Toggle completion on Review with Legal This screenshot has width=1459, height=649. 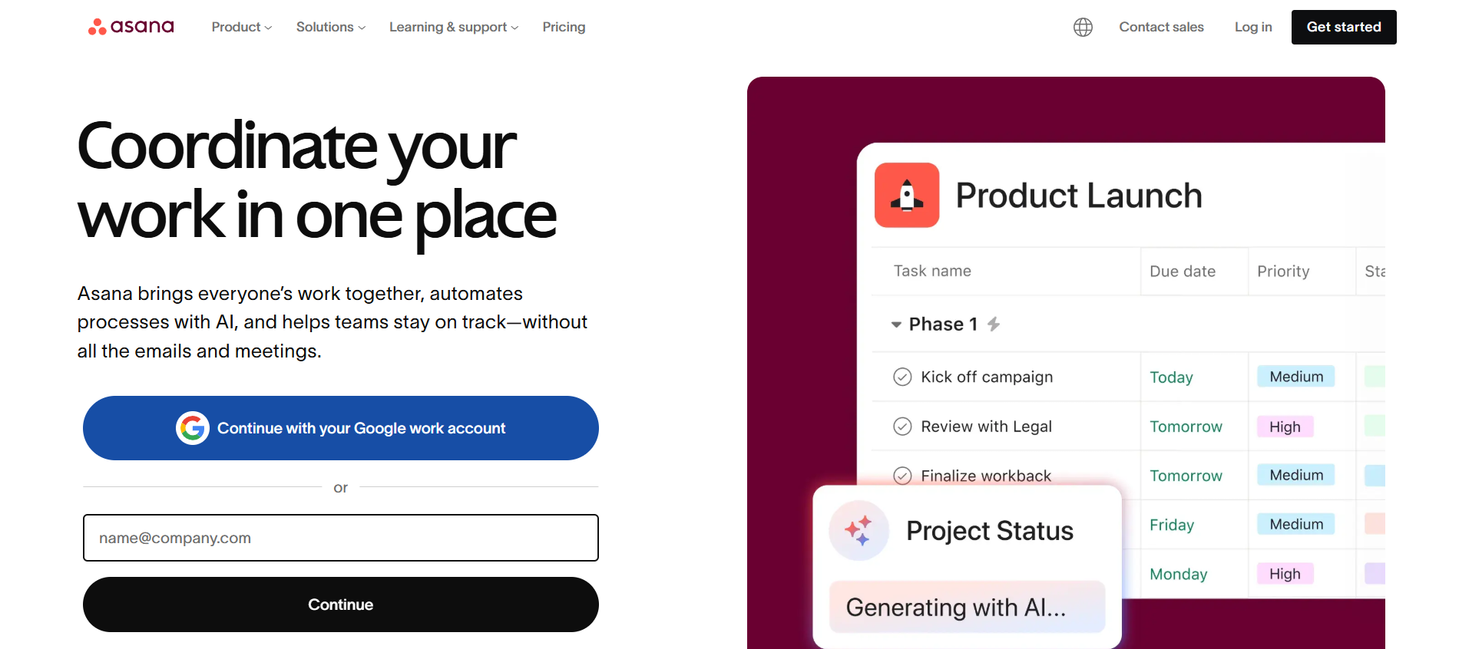point(902,426)
